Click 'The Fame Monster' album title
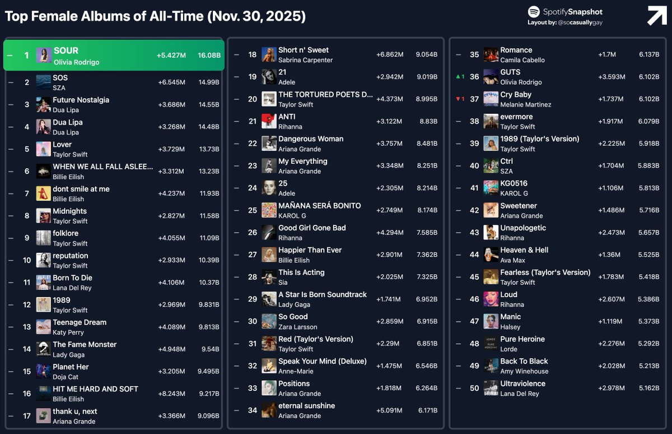This screenshot has width=672, height=434. [85, 344]
